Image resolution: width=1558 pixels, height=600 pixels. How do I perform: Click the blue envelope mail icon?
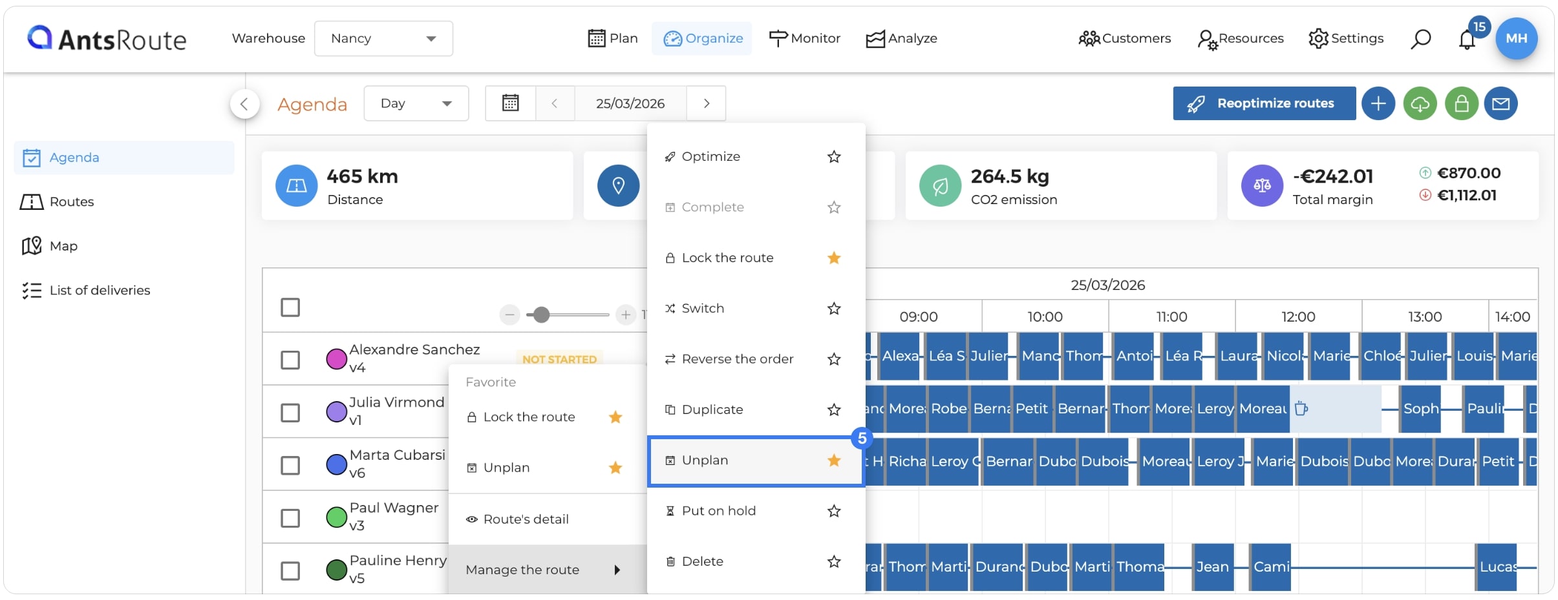[1500, 103]
